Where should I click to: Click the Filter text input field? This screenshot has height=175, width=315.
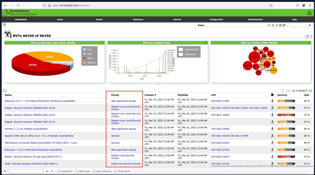[x=236, y=25]
